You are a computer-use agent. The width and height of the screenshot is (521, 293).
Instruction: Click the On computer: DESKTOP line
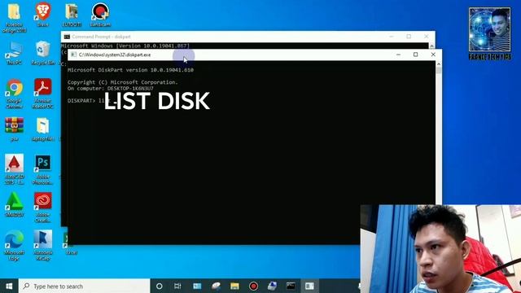(111, 89)
